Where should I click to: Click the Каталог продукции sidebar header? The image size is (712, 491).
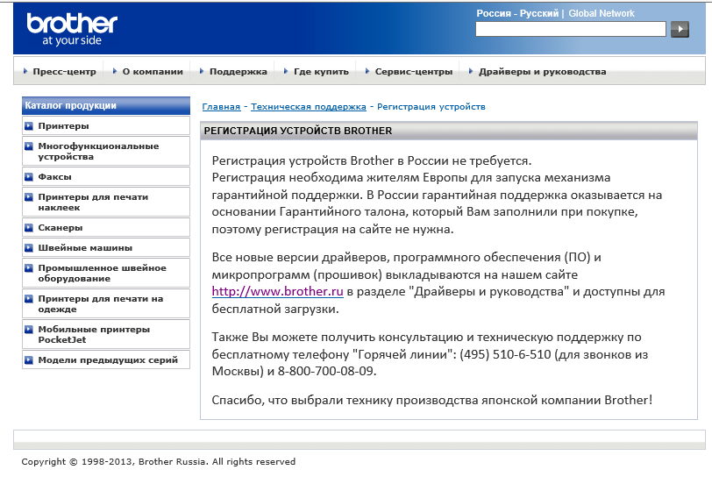point(106,105)
